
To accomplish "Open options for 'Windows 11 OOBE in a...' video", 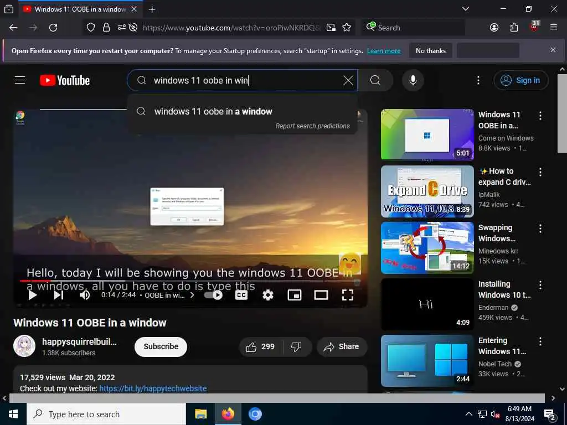I will click(x=540, y=116).
